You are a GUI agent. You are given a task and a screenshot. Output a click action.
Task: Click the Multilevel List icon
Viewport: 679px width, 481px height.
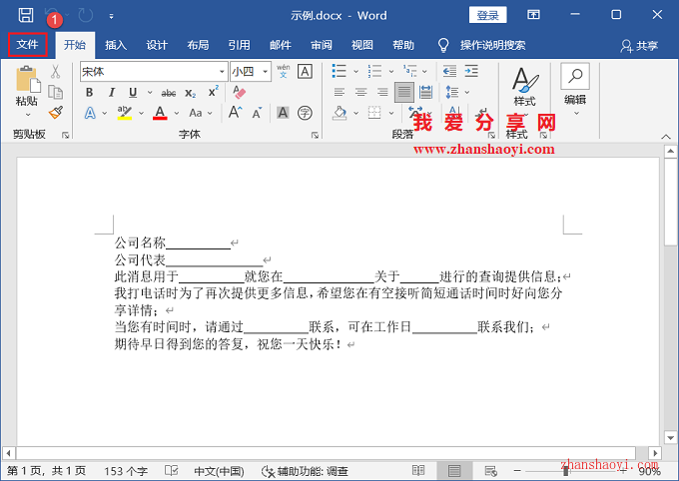click(410, 71)
